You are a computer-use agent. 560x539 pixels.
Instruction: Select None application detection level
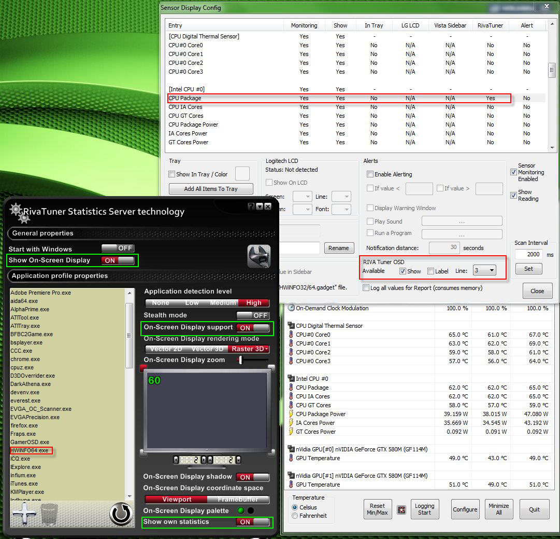[161, 303]
